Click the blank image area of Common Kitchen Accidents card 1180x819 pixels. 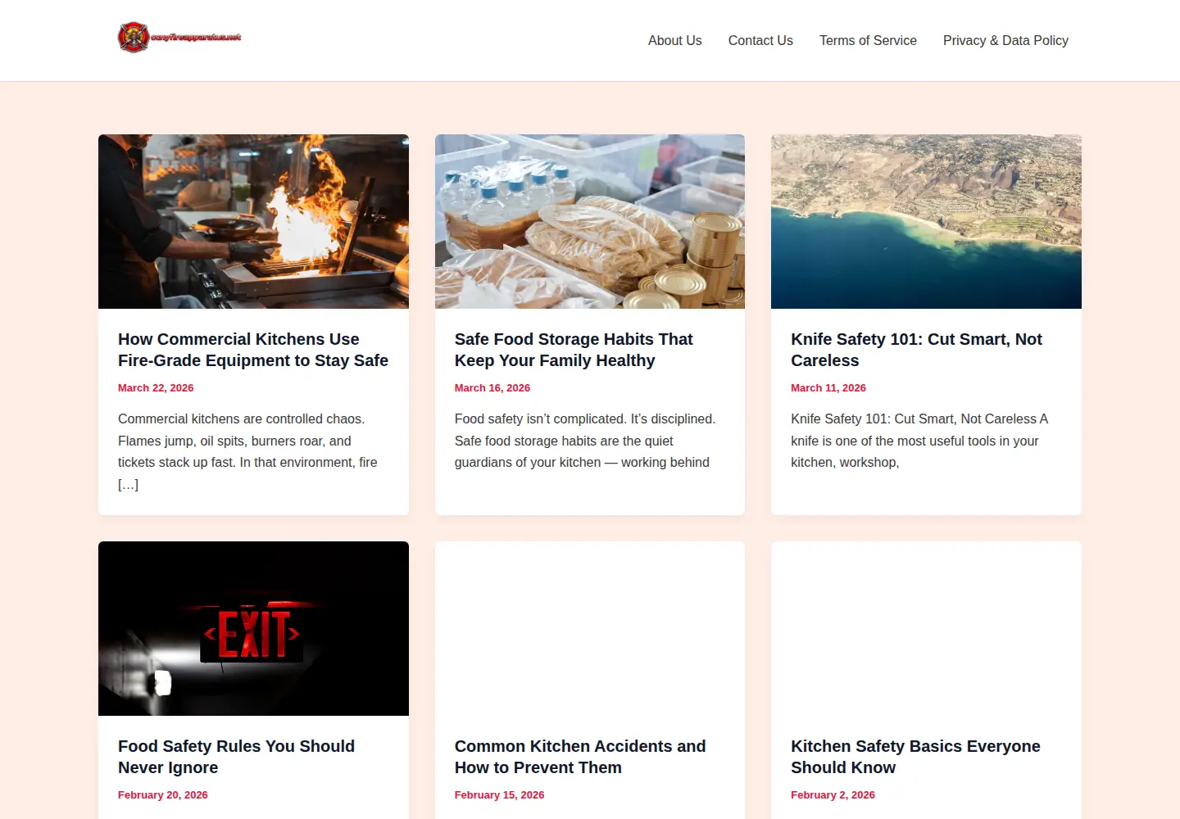click(x=590, y=628)
